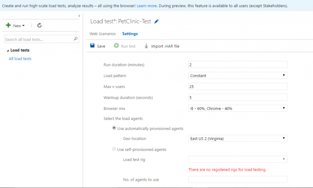The image size is (313, 188).
Task: Click the 'Load test rig' label
Action: coord(134,160)
